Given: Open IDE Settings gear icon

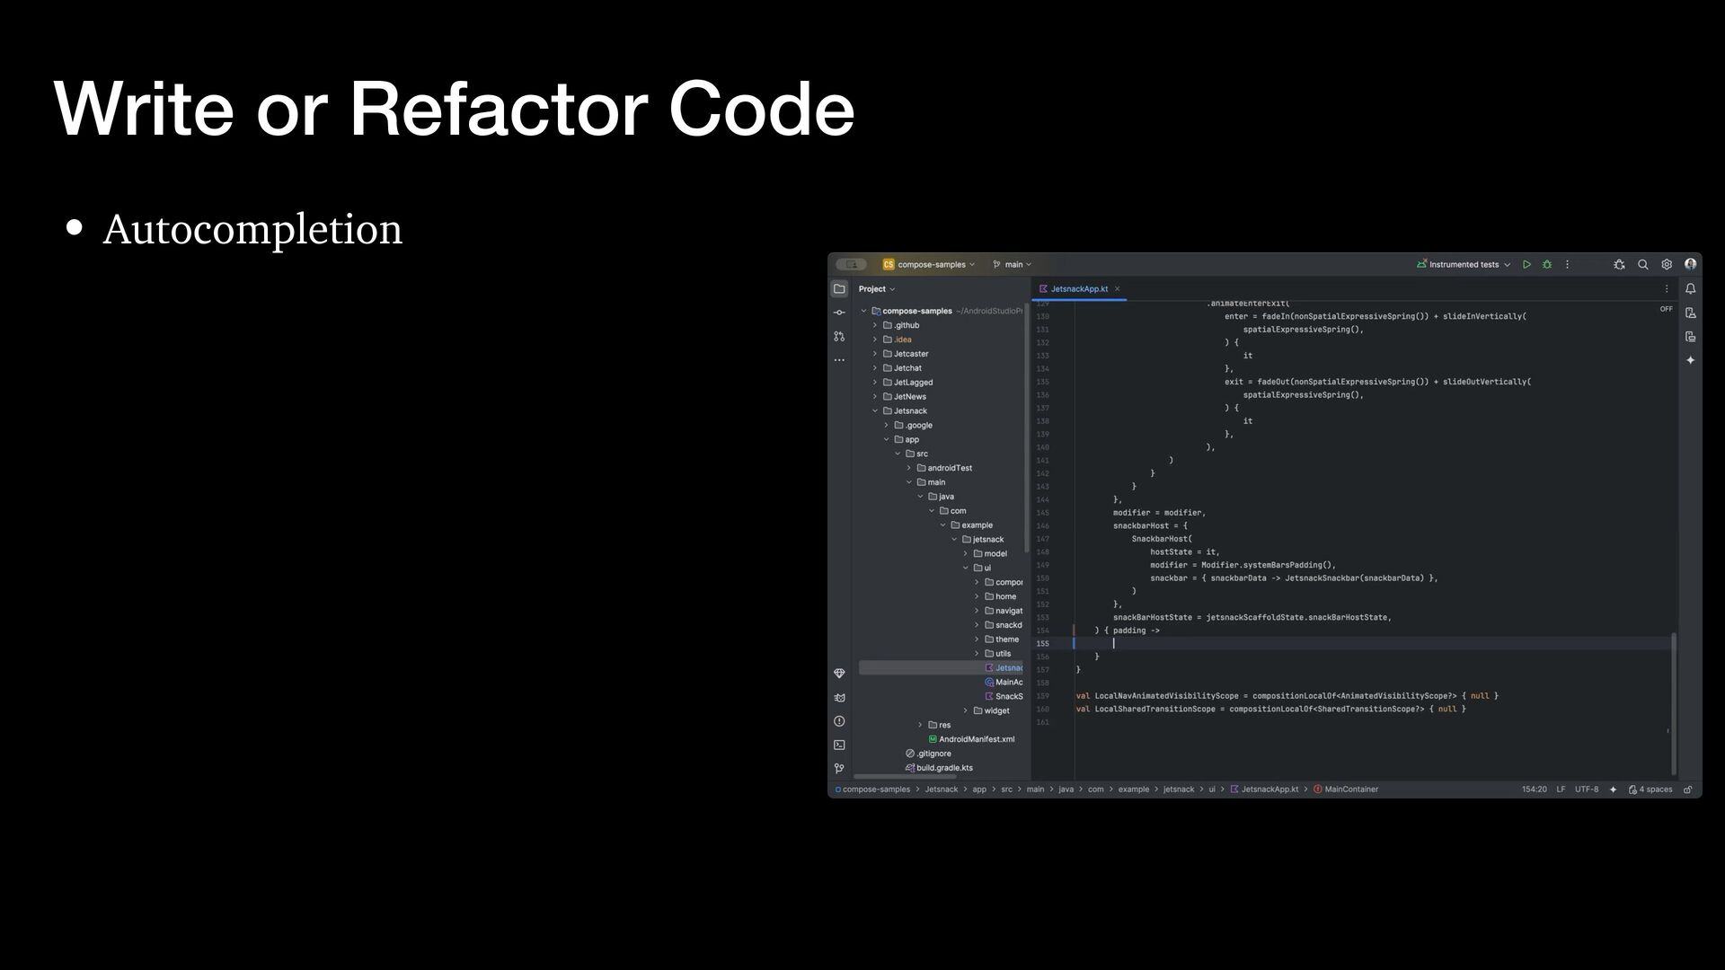Looking at the screenshot, I should 1667,265.
